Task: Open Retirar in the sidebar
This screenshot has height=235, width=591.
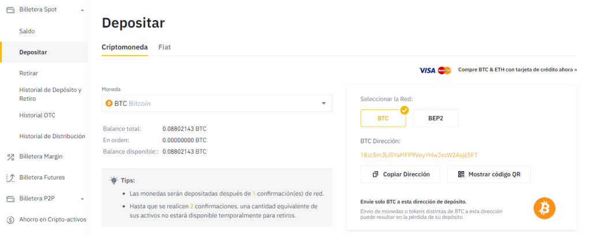Action: 29,73
